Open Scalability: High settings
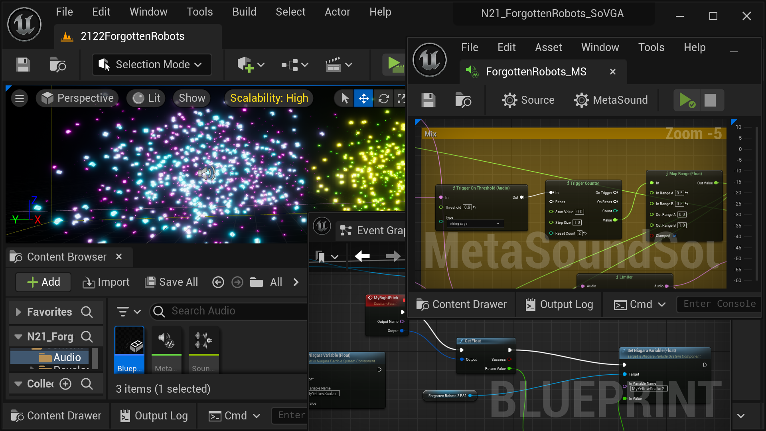This screenshot has height=431, width=766. [x=269, y=98]
